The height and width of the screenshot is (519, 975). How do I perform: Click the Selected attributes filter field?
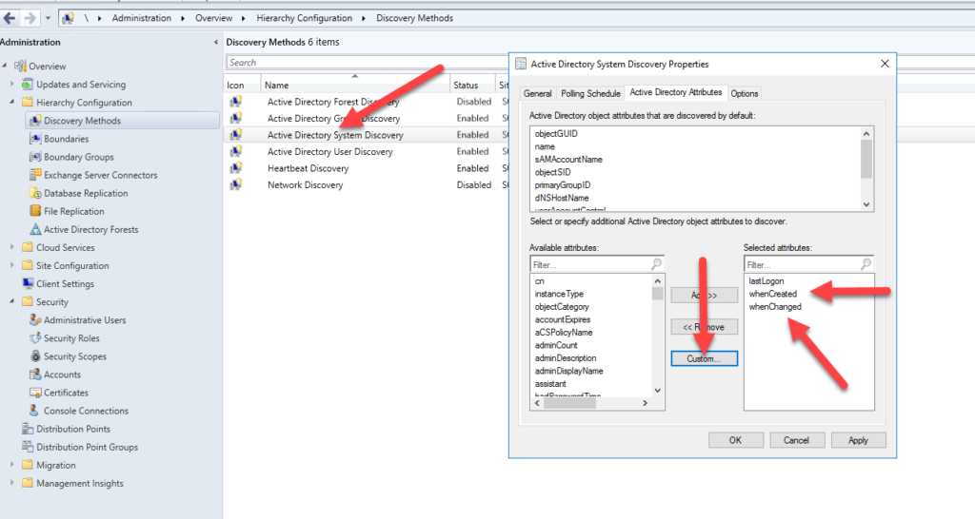click(x=808, y=264)
